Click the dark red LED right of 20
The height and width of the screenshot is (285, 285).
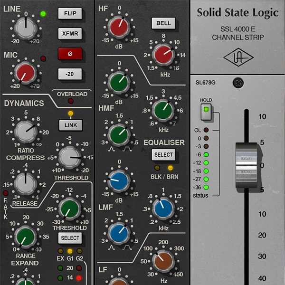pyautogui.click(x=79, y=268)
